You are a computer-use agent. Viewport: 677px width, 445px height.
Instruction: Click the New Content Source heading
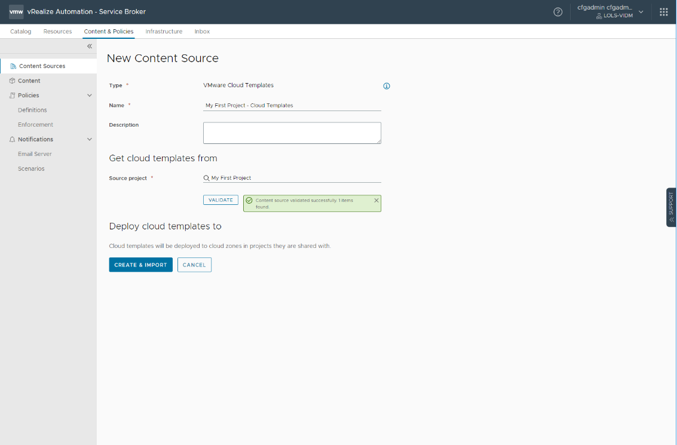(x=163, y=59)
